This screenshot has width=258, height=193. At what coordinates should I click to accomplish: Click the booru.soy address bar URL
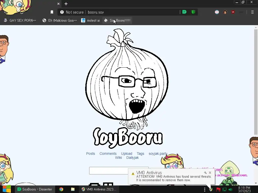pyautogui.click(x=96, y=12)
